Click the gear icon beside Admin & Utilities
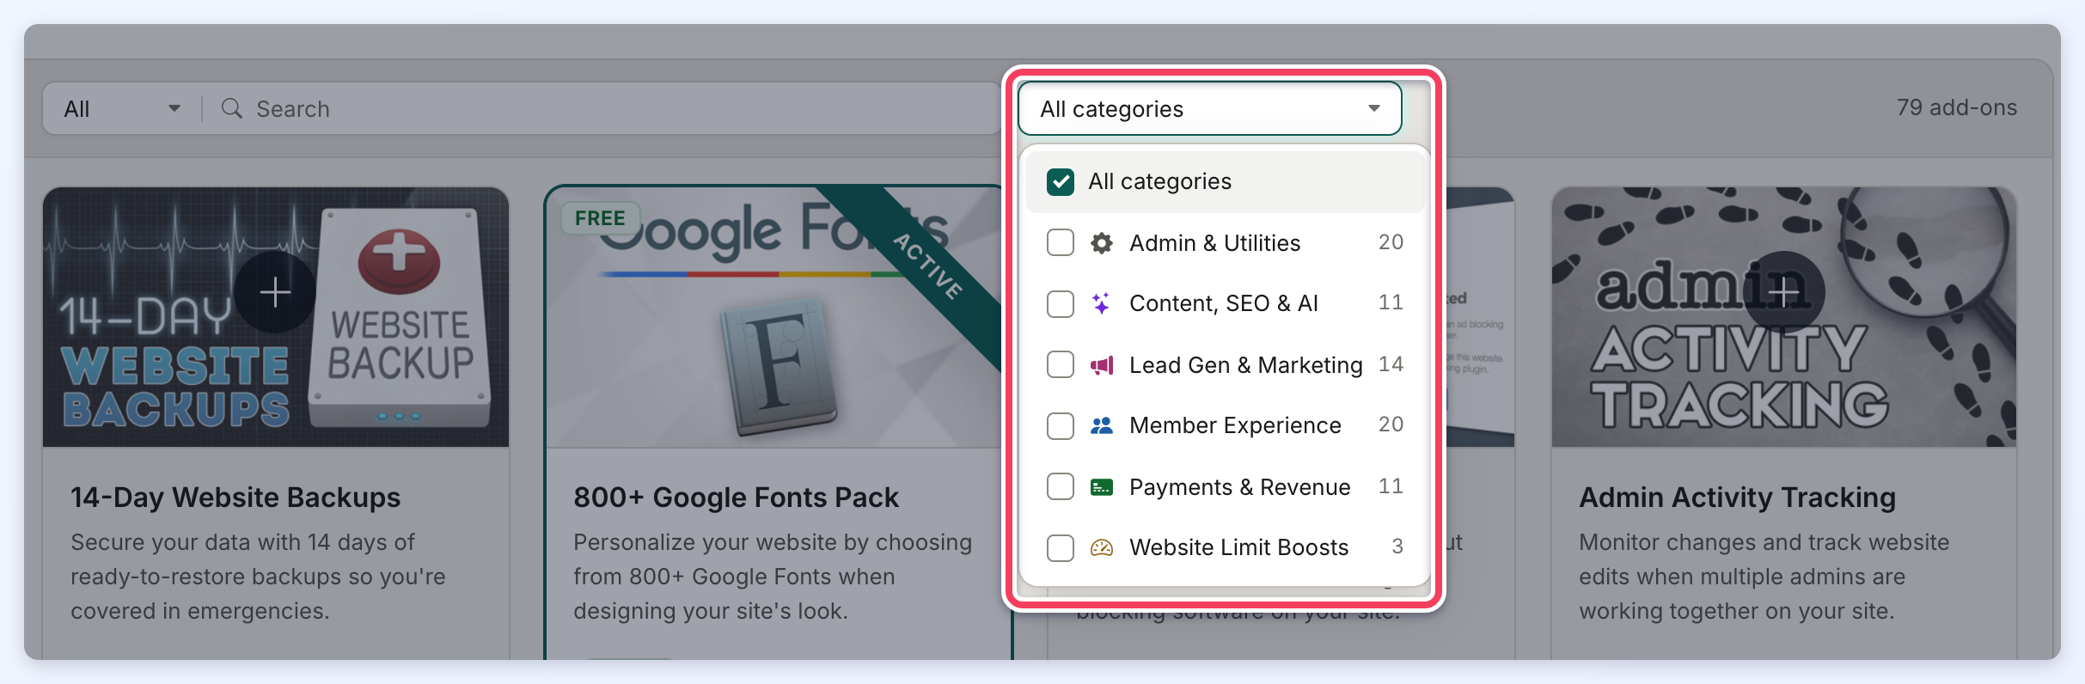This screenshot has width=2085, height=684. 1101,243
